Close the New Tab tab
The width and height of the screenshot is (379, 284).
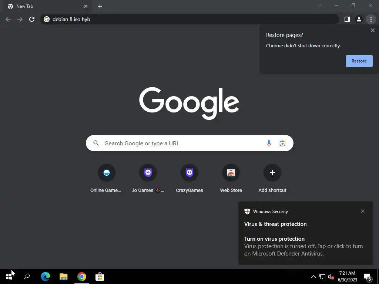(86, 6)
